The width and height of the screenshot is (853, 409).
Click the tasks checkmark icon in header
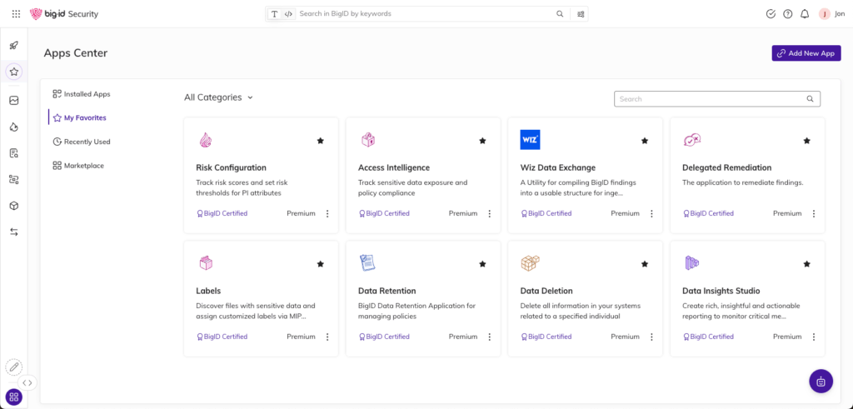(x=771, y=14)
